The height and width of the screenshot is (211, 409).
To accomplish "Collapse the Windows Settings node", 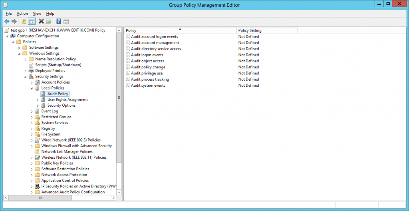I will (x=19, y=54).
